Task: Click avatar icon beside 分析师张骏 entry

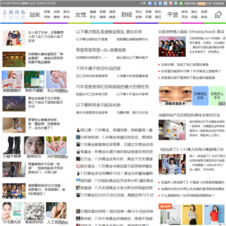Action: click(x=78, y=137)
